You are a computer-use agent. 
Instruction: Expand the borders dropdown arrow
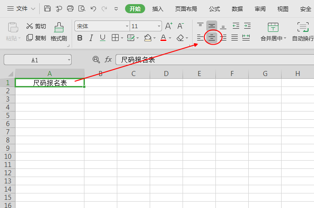pyautogui.click(x=122, y=38)
